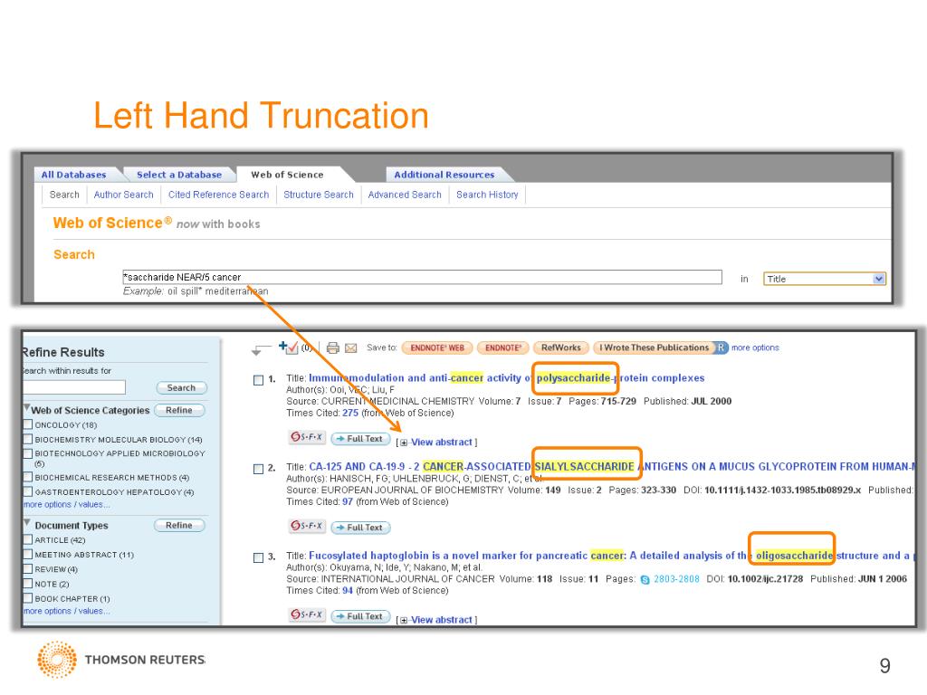Open Author Search
927x695 pixels.
point(123,195)
